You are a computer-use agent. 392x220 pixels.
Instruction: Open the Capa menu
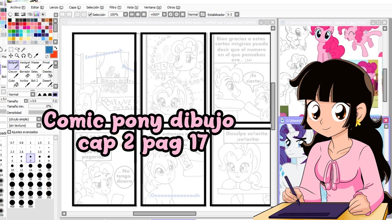click(x=75, y=7)
